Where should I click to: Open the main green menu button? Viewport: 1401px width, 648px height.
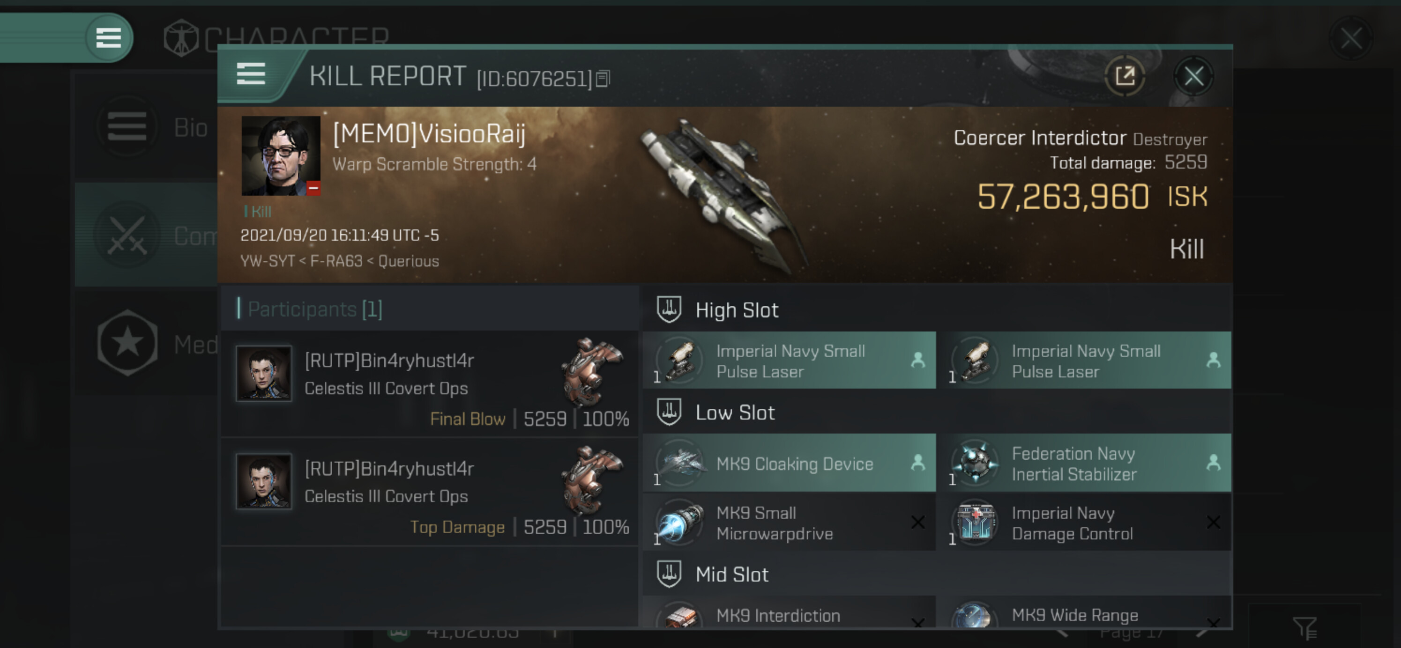(108, 37)
